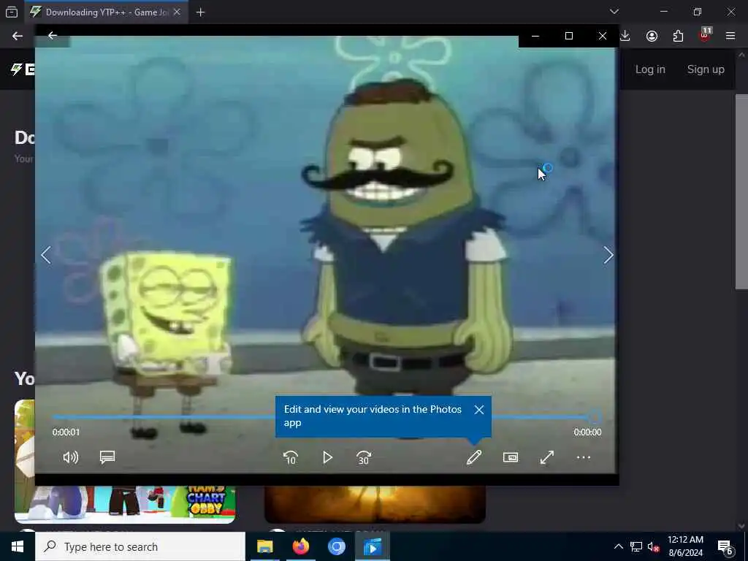
Task: Maximize the video player window
Action: pyautogui.click(x=568, y=36)
